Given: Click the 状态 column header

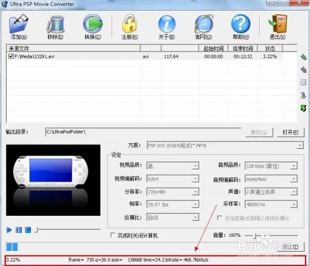Looking at the screenshot, I should point(270,48).
